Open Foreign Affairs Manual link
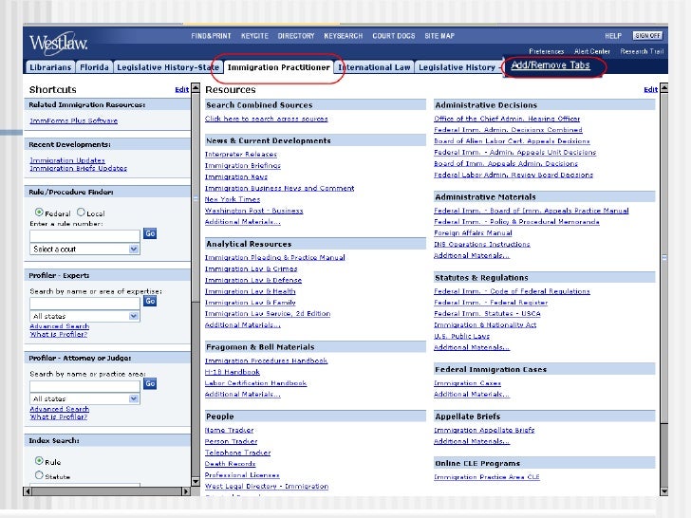The height and width of the screenshot is (518, 691). [x=473, y=232]
